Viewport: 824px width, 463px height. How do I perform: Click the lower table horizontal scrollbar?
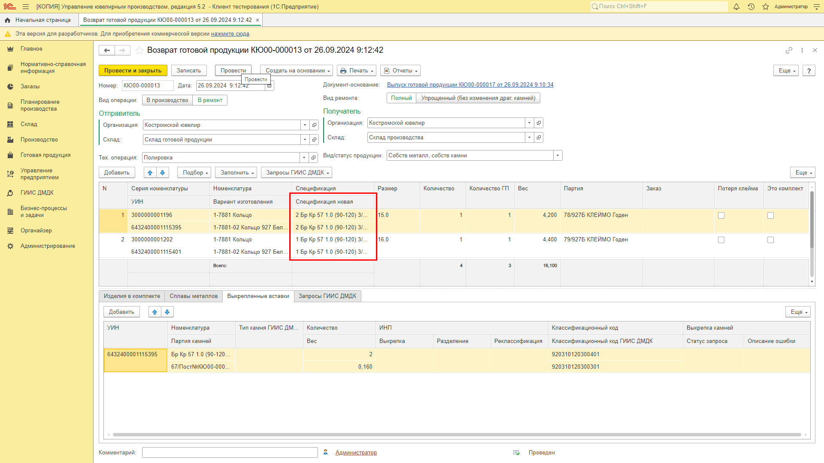(x=457, y=435)
